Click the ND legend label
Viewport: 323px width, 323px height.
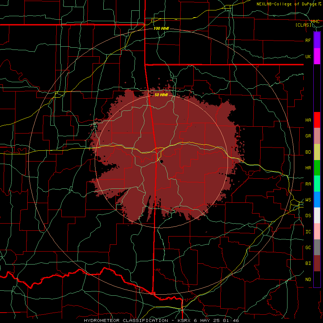coord(308,280)
